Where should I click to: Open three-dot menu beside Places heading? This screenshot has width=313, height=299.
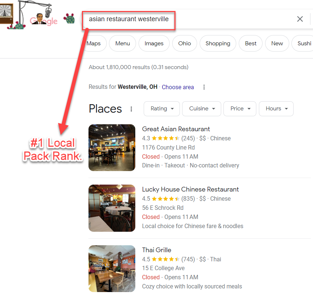[x=131, y=109]
